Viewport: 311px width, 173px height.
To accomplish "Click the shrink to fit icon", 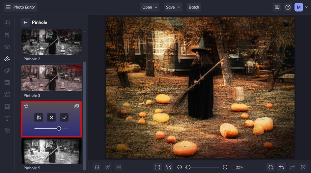I will pos(169,167).
